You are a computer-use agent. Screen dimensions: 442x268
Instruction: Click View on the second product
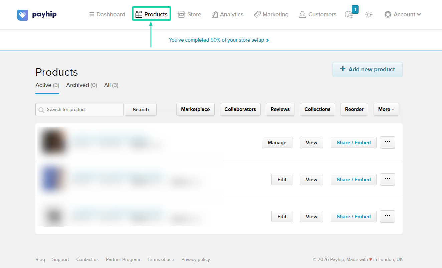311,179
